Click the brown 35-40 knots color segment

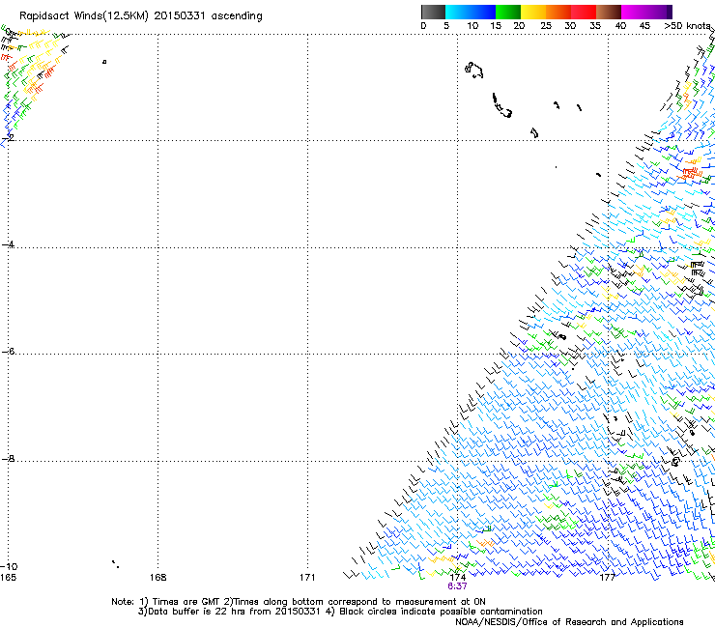(609, 12)
